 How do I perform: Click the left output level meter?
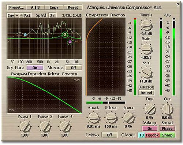coord(161,57)
